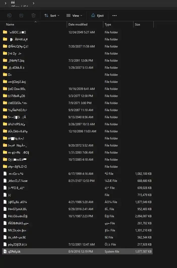Eject the drive using the Eject button
Viewport: 177px width, 268px height.
coord(97,15)
